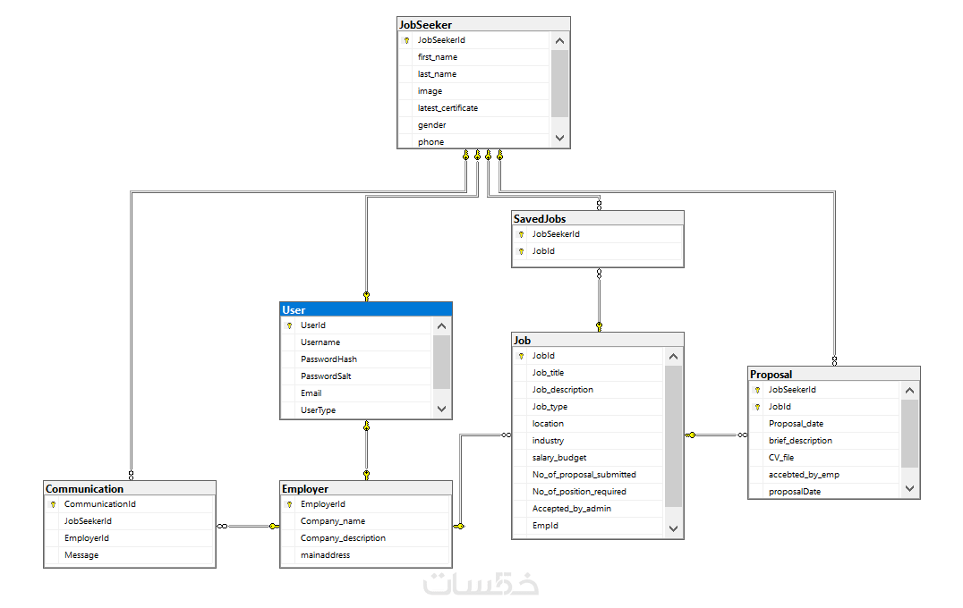
Task: Select the PasswordHash column in User
Action: [357, 359]
